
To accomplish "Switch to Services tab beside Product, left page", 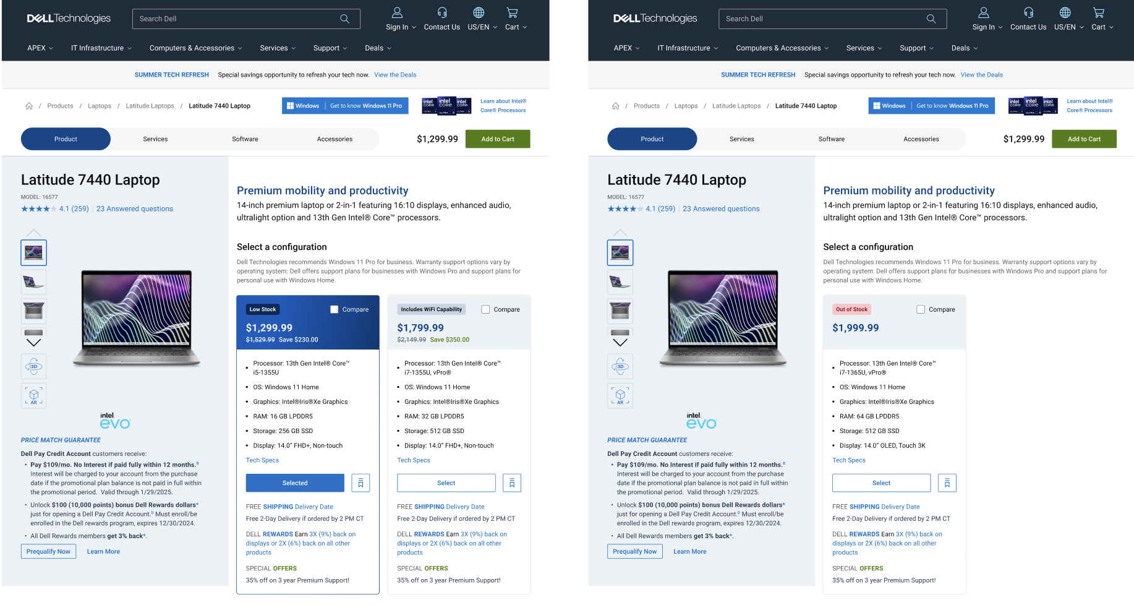I will 155,139.
